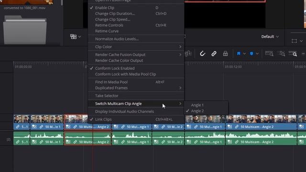Click the transform overlay icon under Default
This screenshot has height=172, width=306.
[x=295, y=41]
